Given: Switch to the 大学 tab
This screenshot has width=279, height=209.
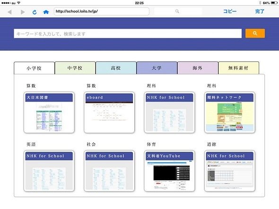Looking at the screenshot, I should point(157,68).
